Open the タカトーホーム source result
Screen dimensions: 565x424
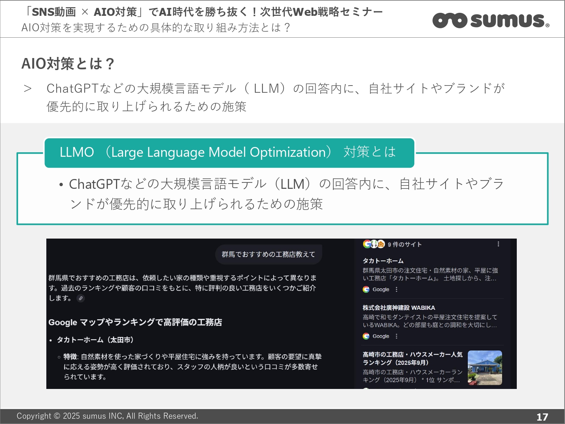point(383,260)
